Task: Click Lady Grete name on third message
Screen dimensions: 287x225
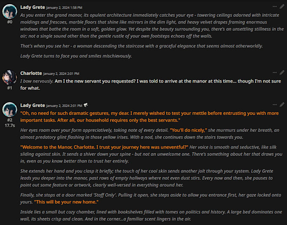Action: pyautogui.click(x=32, y=105)
